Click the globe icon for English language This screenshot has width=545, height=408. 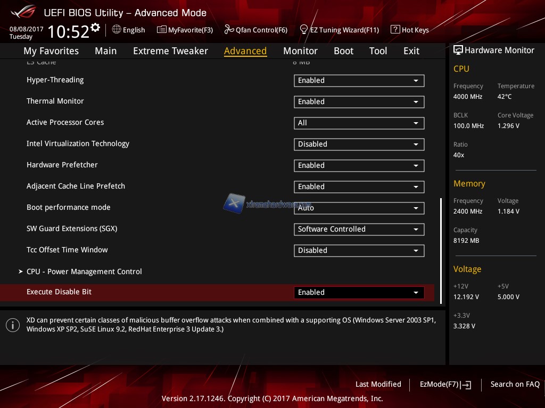click(x=117, y=30)
